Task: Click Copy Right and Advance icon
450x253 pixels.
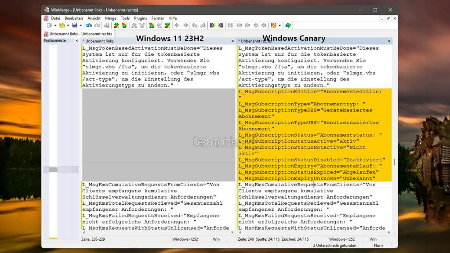Action: point(195,25)
